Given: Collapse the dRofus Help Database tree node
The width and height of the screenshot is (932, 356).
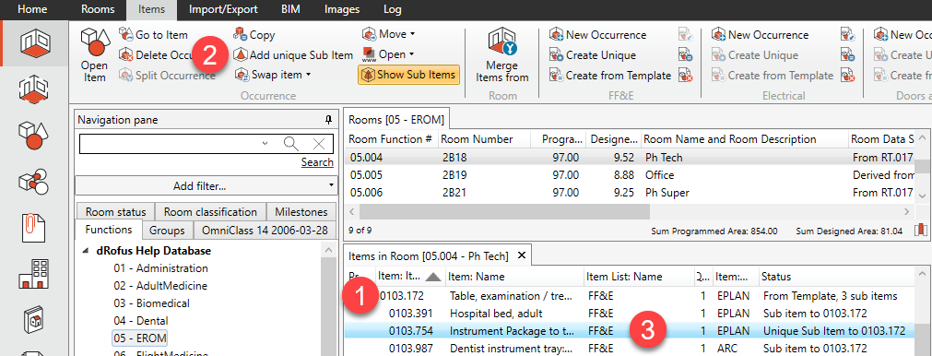Looking at the screenshot, I should (x=85, y=251).
